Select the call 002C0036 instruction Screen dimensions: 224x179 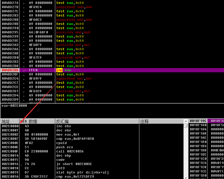[x=70, y=151]
